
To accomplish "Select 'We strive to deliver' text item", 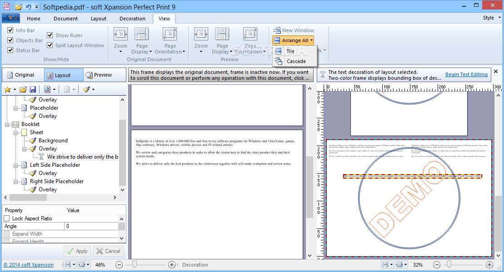I will click(83, 157).
